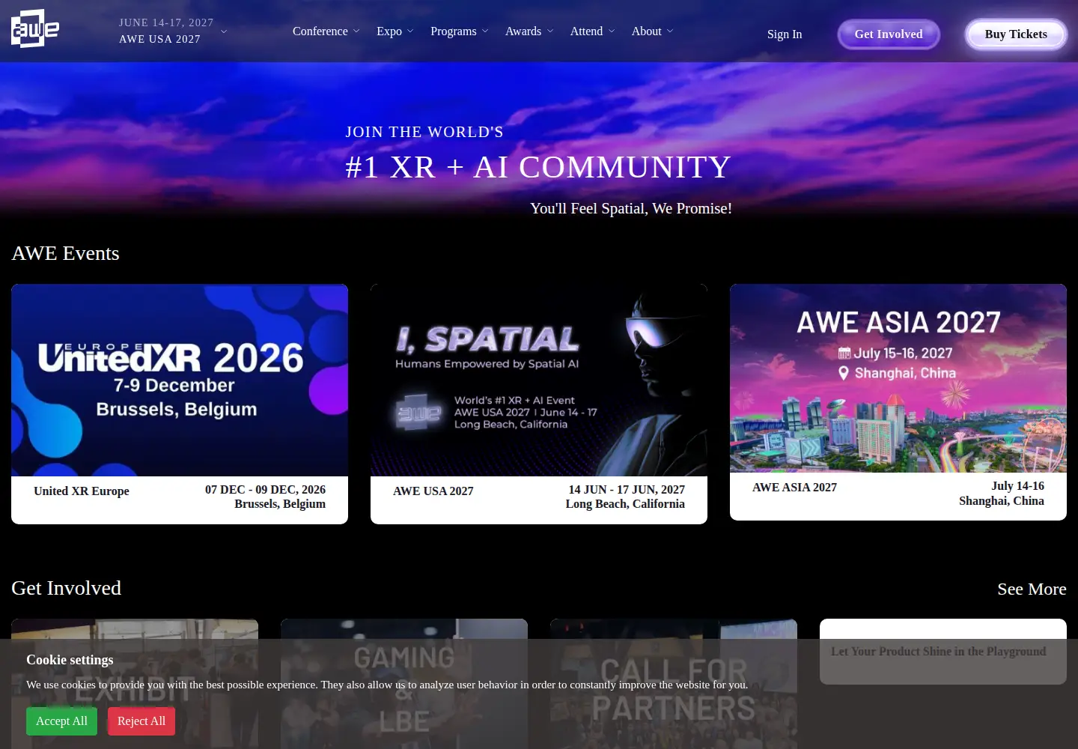Open the I, Spatial AWE USA banner image
The width and height of the screenshot is (1078, 749).
tap(539, 380)
